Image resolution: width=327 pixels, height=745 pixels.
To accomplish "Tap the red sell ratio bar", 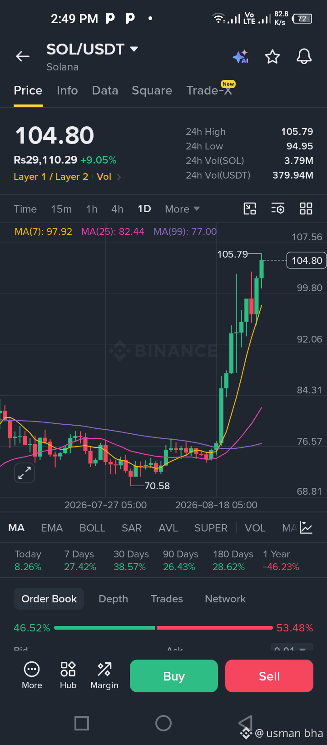I will tap(214, 628).
